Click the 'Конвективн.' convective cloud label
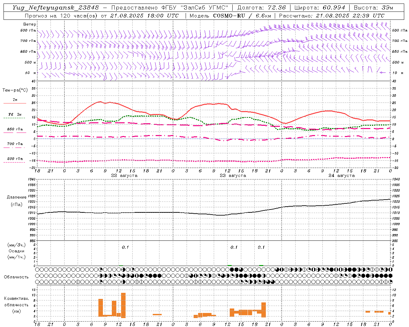The height and width of the screenshot is (327, 409). [x=17, y=299]
